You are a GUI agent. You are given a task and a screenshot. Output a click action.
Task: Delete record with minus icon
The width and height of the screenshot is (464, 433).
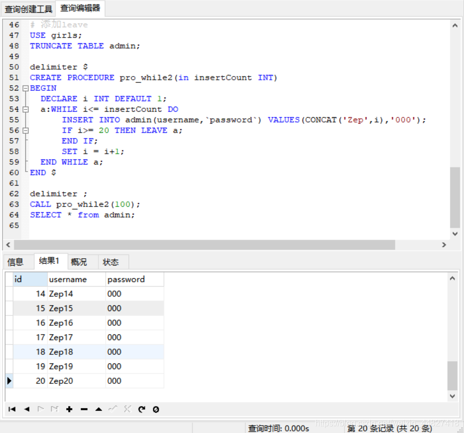(84, 409)
